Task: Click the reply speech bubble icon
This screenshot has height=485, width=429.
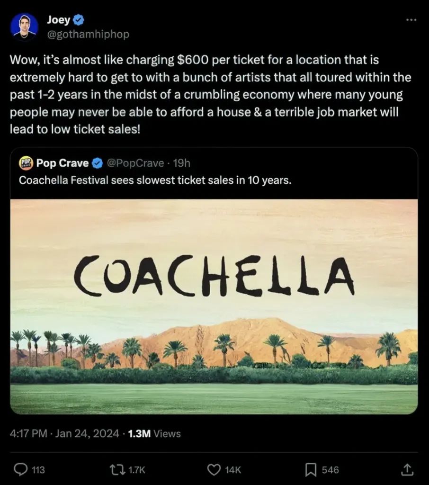Action: point(21,469)
